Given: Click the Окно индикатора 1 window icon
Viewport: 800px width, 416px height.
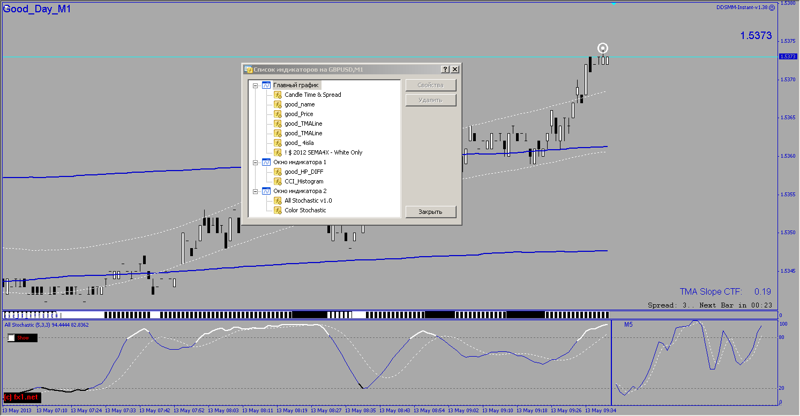Looking at the screenshot, I should 266,162.
